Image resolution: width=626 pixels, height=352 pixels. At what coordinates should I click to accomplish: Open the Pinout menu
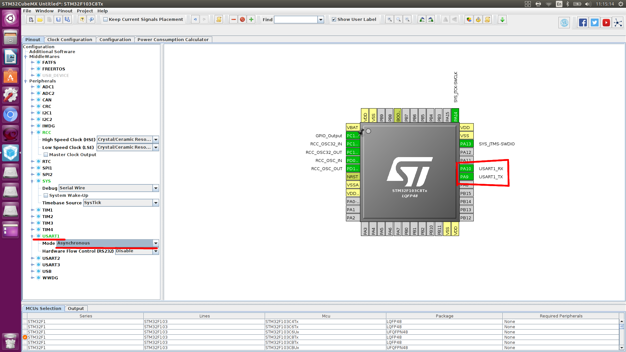click(x=65, y=11)
